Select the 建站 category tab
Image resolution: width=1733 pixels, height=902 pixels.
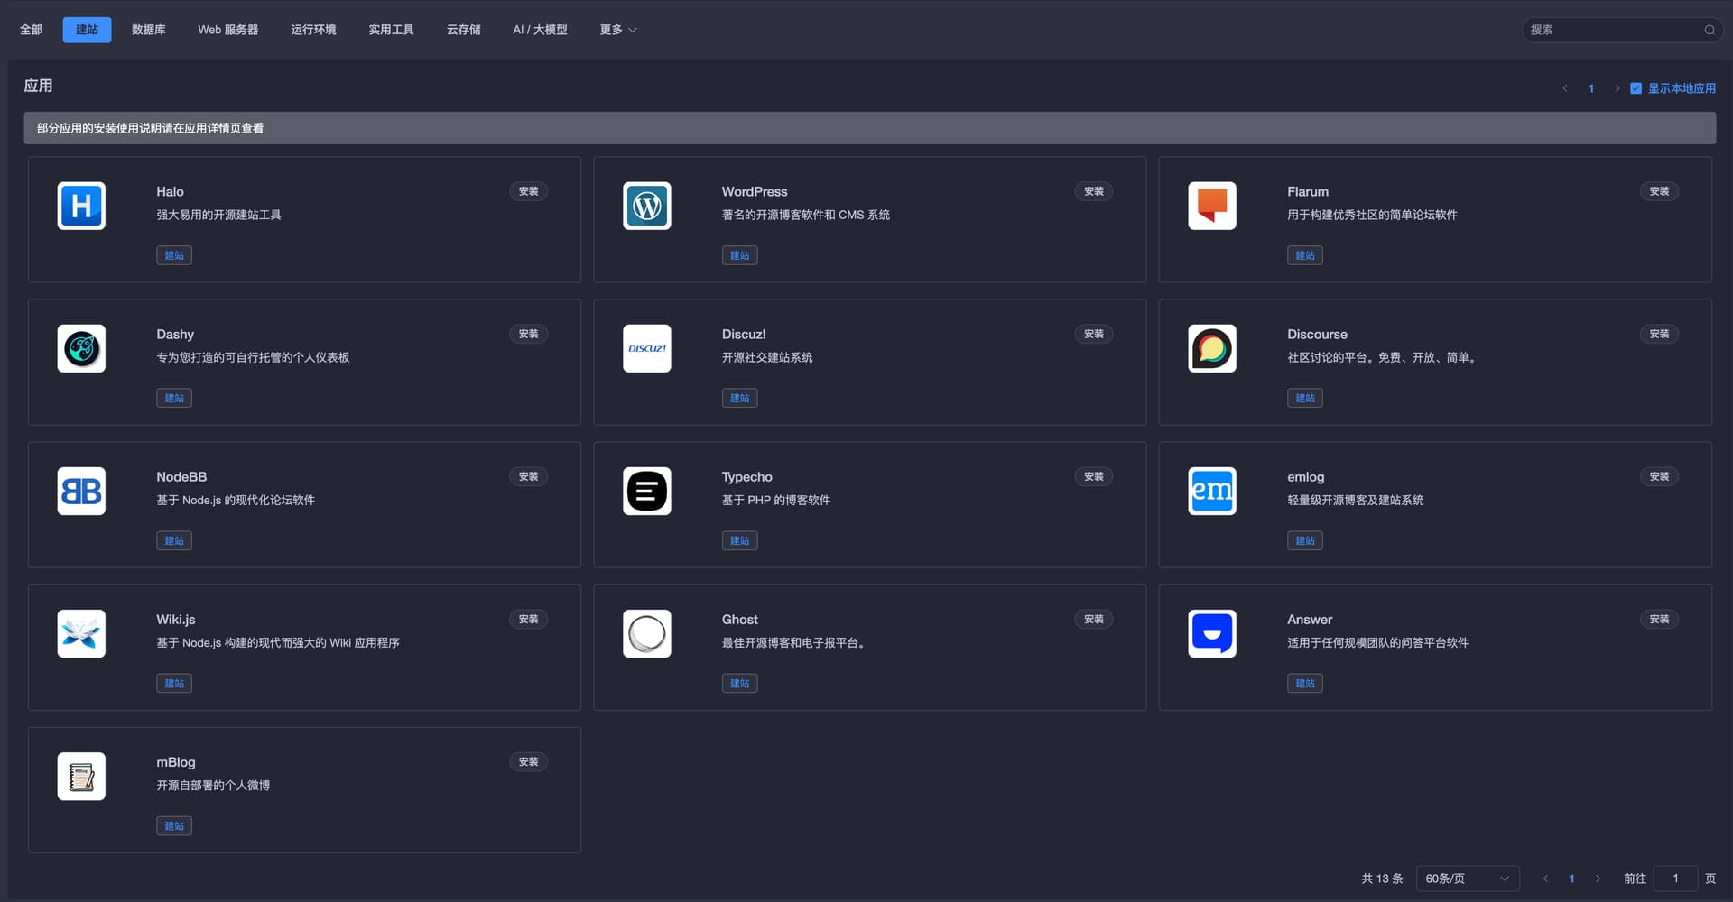87,30
